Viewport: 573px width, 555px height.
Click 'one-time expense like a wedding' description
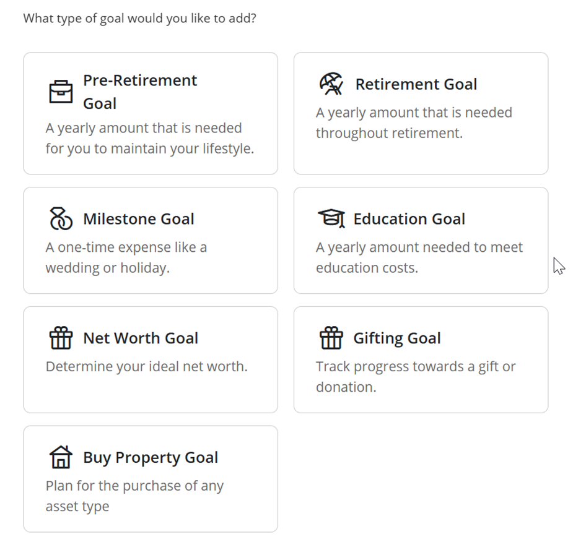click(126, 257)
